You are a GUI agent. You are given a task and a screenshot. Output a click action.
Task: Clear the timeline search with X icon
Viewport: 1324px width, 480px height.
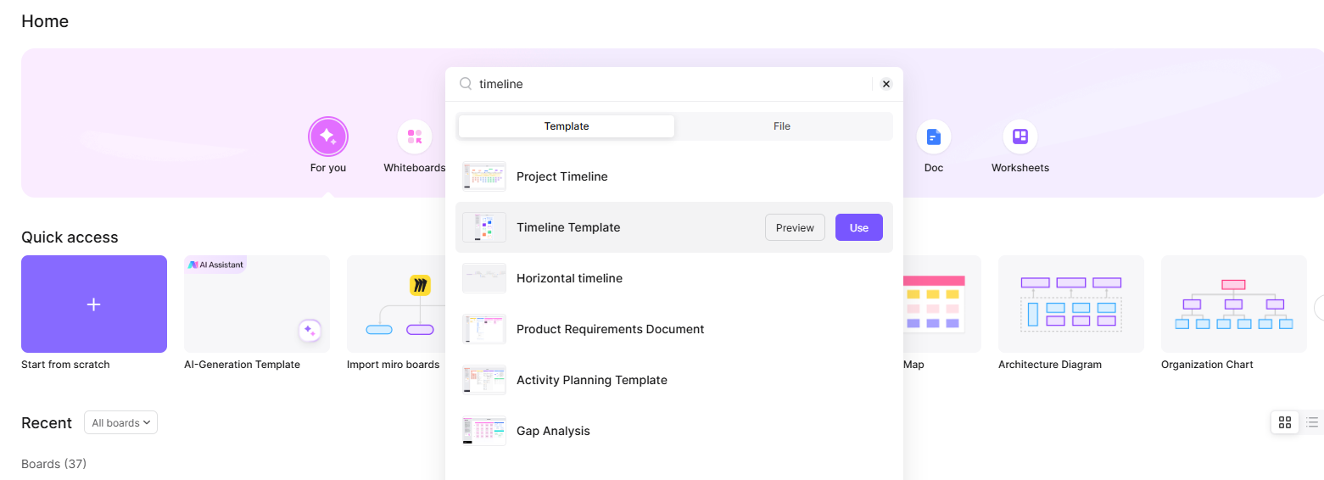[886, 84]
